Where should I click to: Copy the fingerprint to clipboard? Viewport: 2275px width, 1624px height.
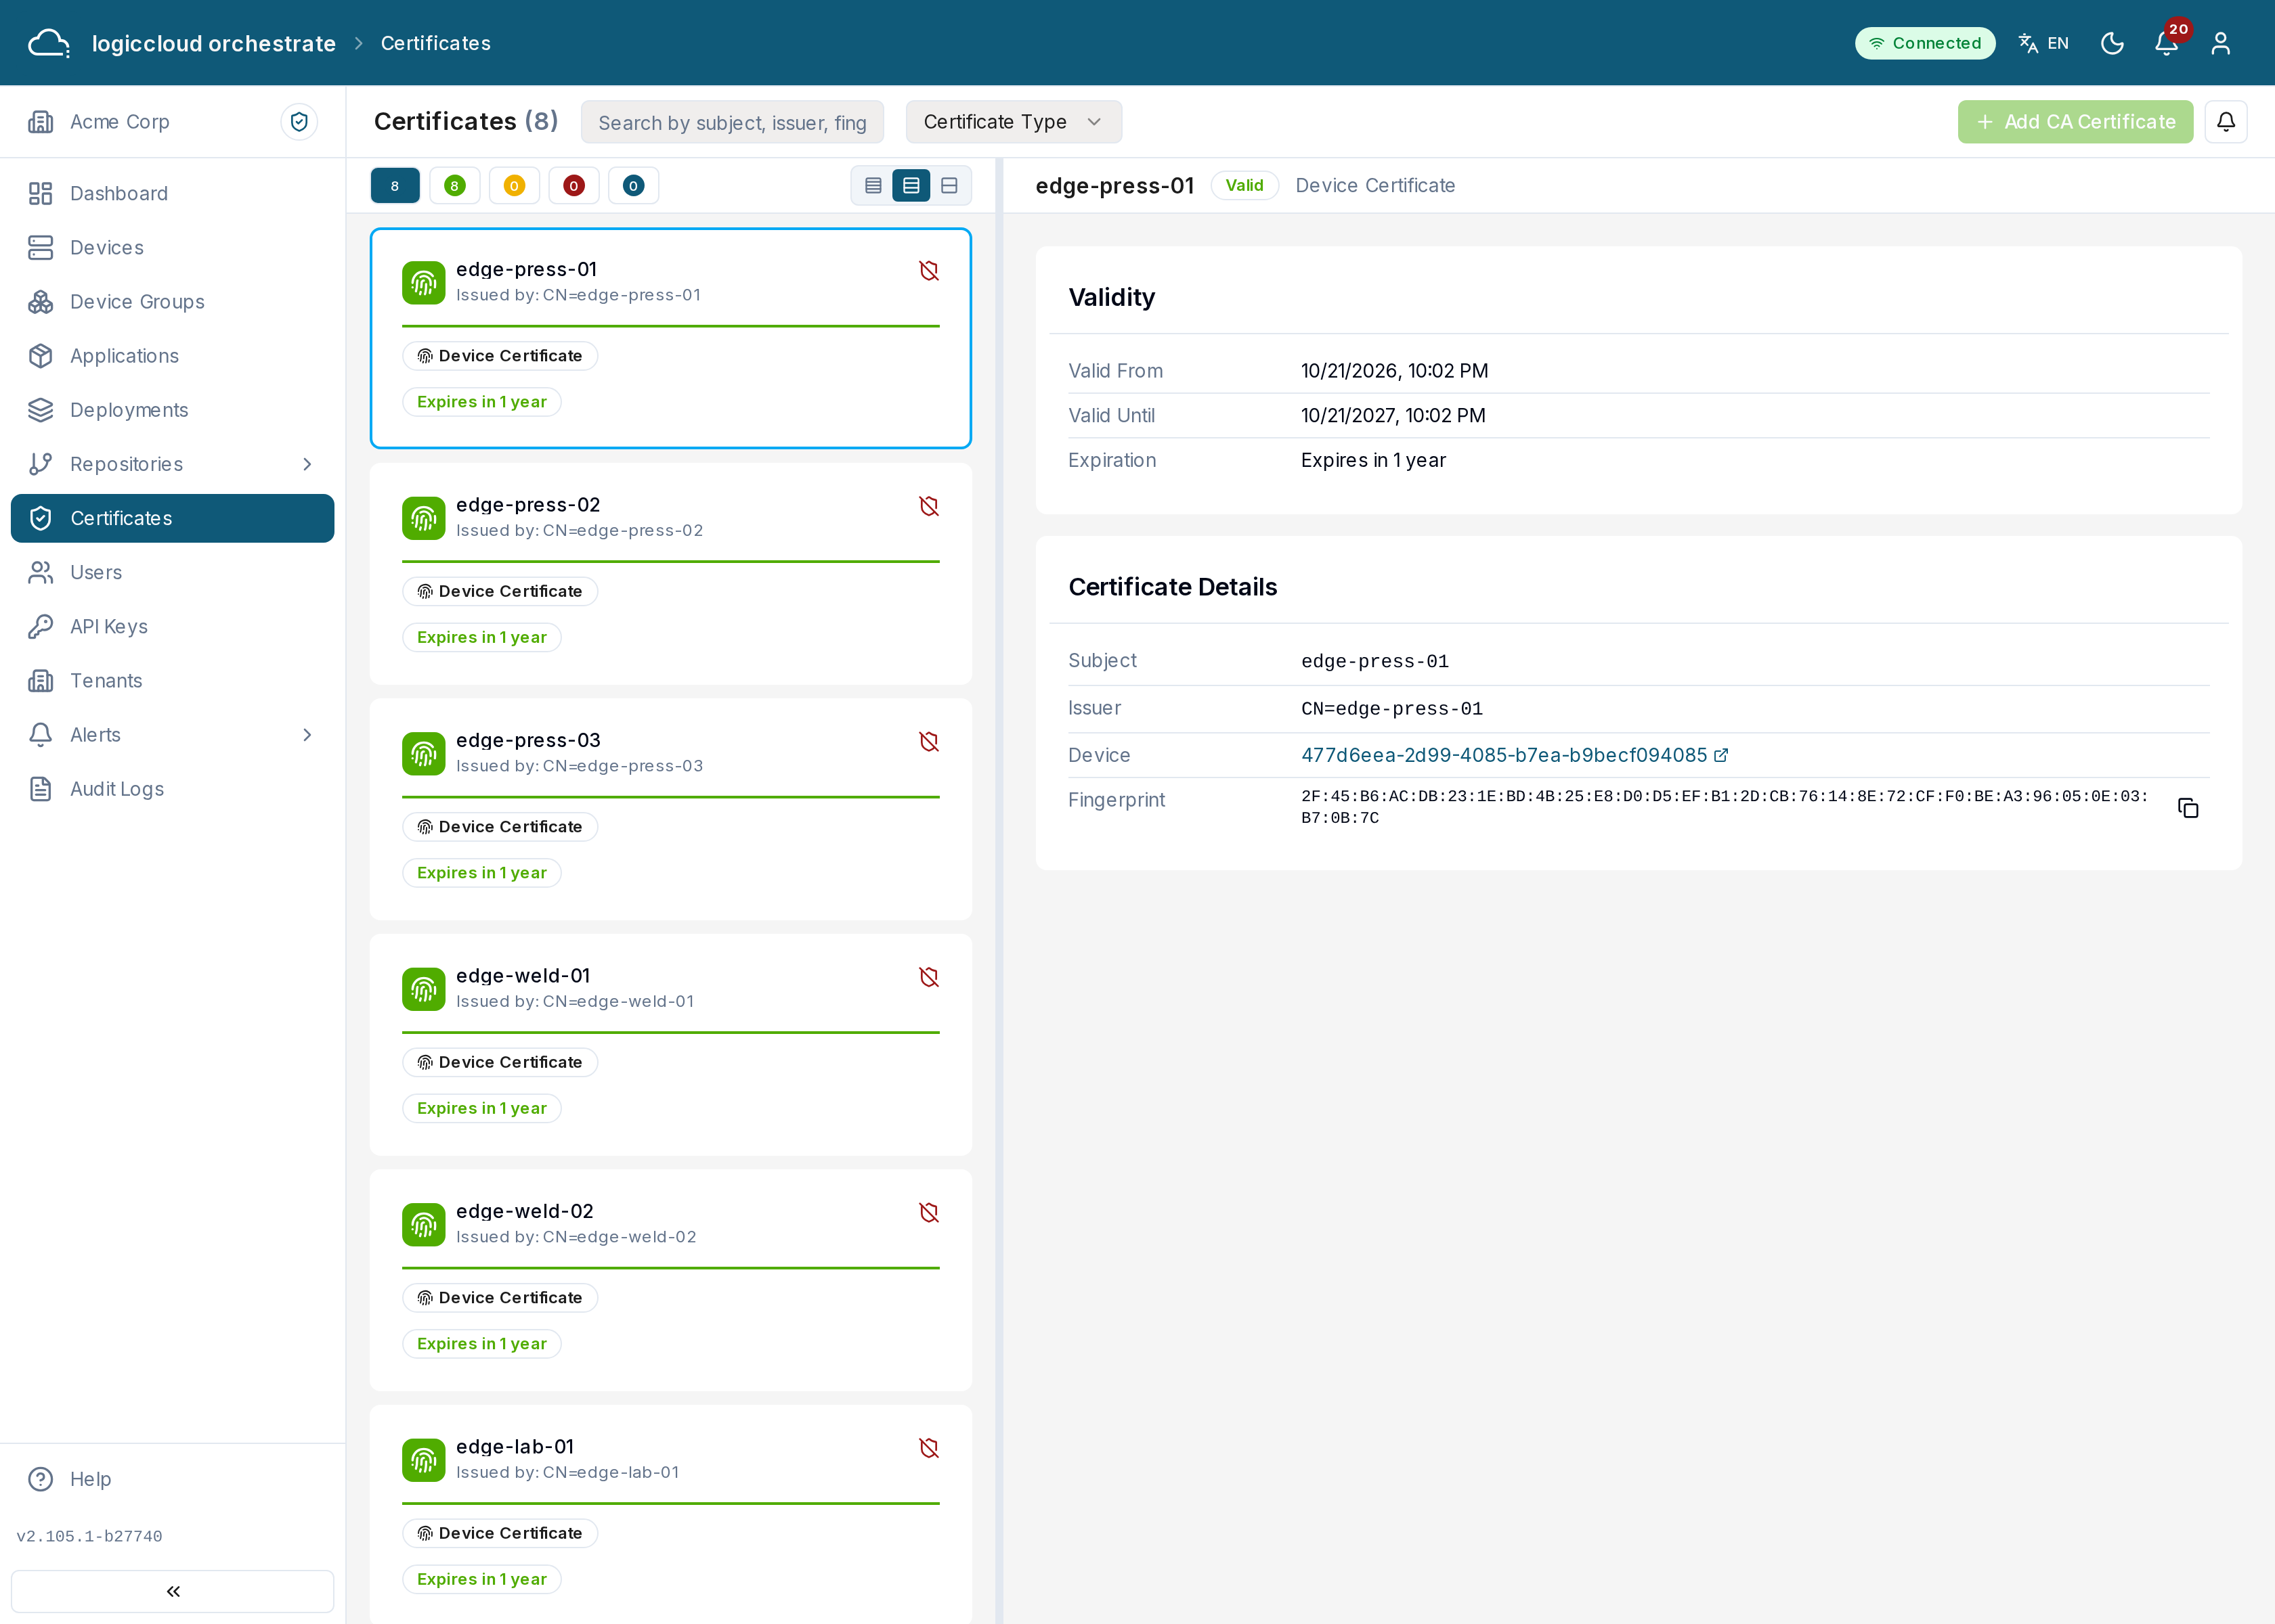pos(2188,808)
